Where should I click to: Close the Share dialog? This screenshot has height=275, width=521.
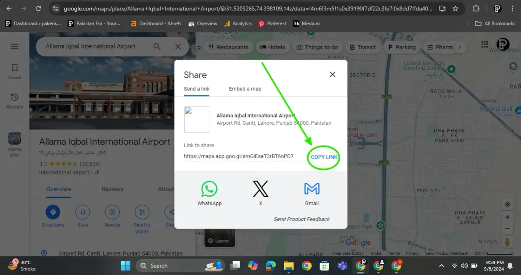333,74
